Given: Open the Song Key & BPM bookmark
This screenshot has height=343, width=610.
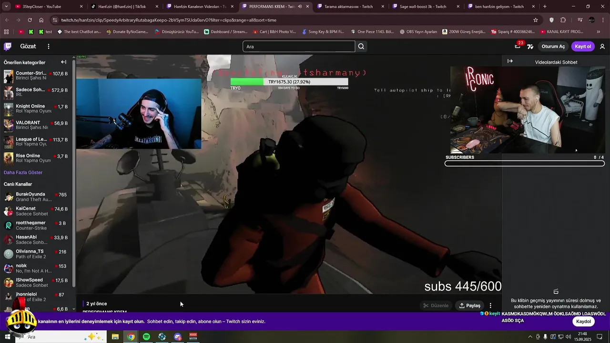Looking at the screenshot, I should click(x=323, y=32).
